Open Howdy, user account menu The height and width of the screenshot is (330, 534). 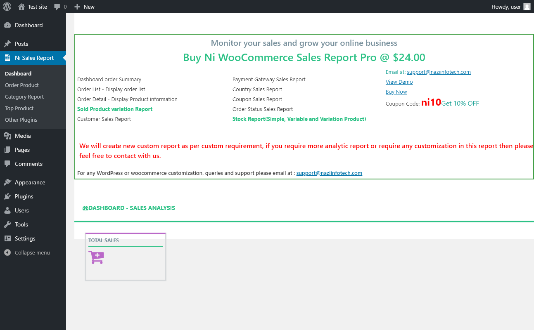511,7
